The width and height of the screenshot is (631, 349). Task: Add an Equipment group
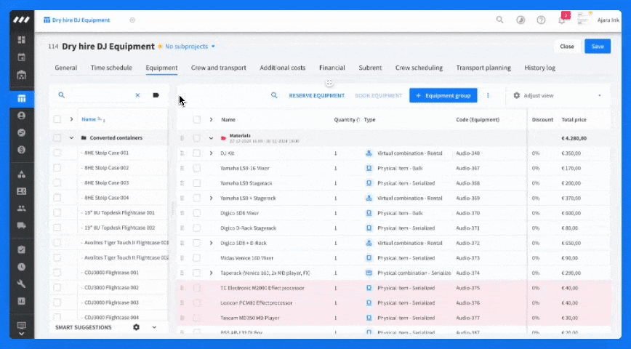click(x=443, y=95)
